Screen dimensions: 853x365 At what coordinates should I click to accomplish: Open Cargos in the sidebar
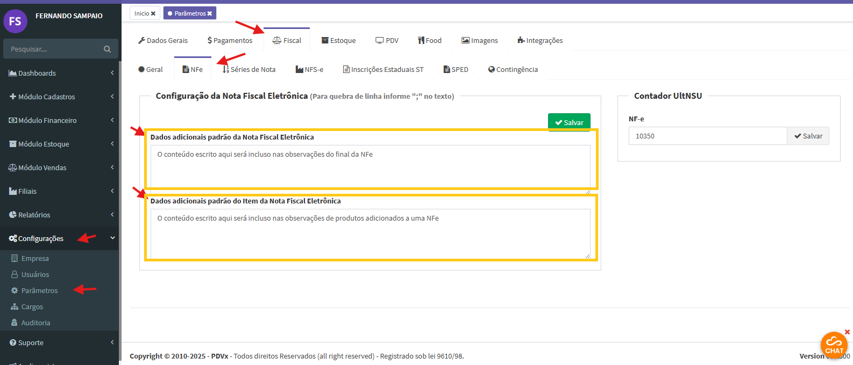(32, 306)
